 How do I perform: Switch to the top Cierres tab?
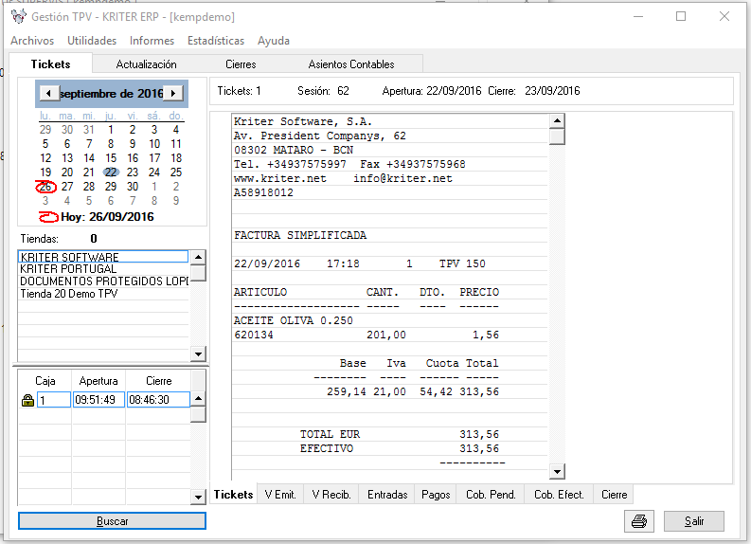[241, 64]
